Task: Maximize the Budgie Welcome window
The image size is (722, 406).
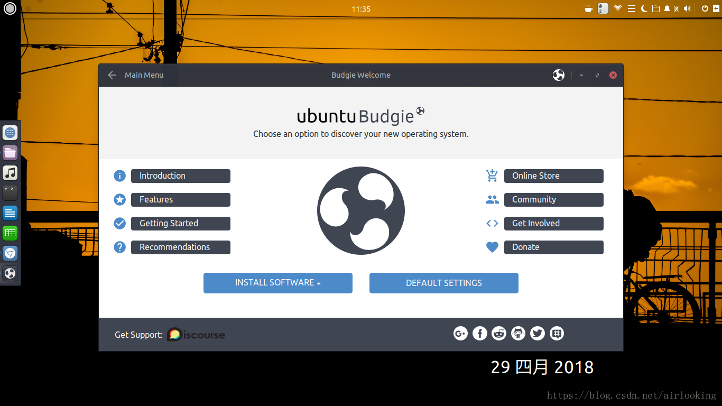Action: (x=597, y=75)
